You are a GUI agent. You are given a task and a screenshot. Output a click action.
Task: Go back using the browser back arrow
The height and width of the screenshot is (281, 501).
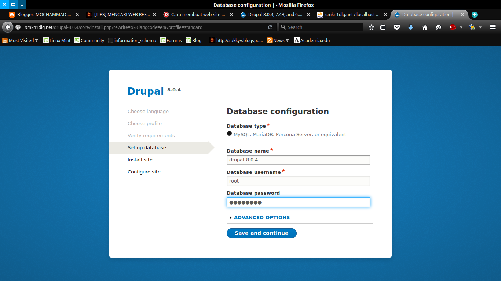[8, 27]
